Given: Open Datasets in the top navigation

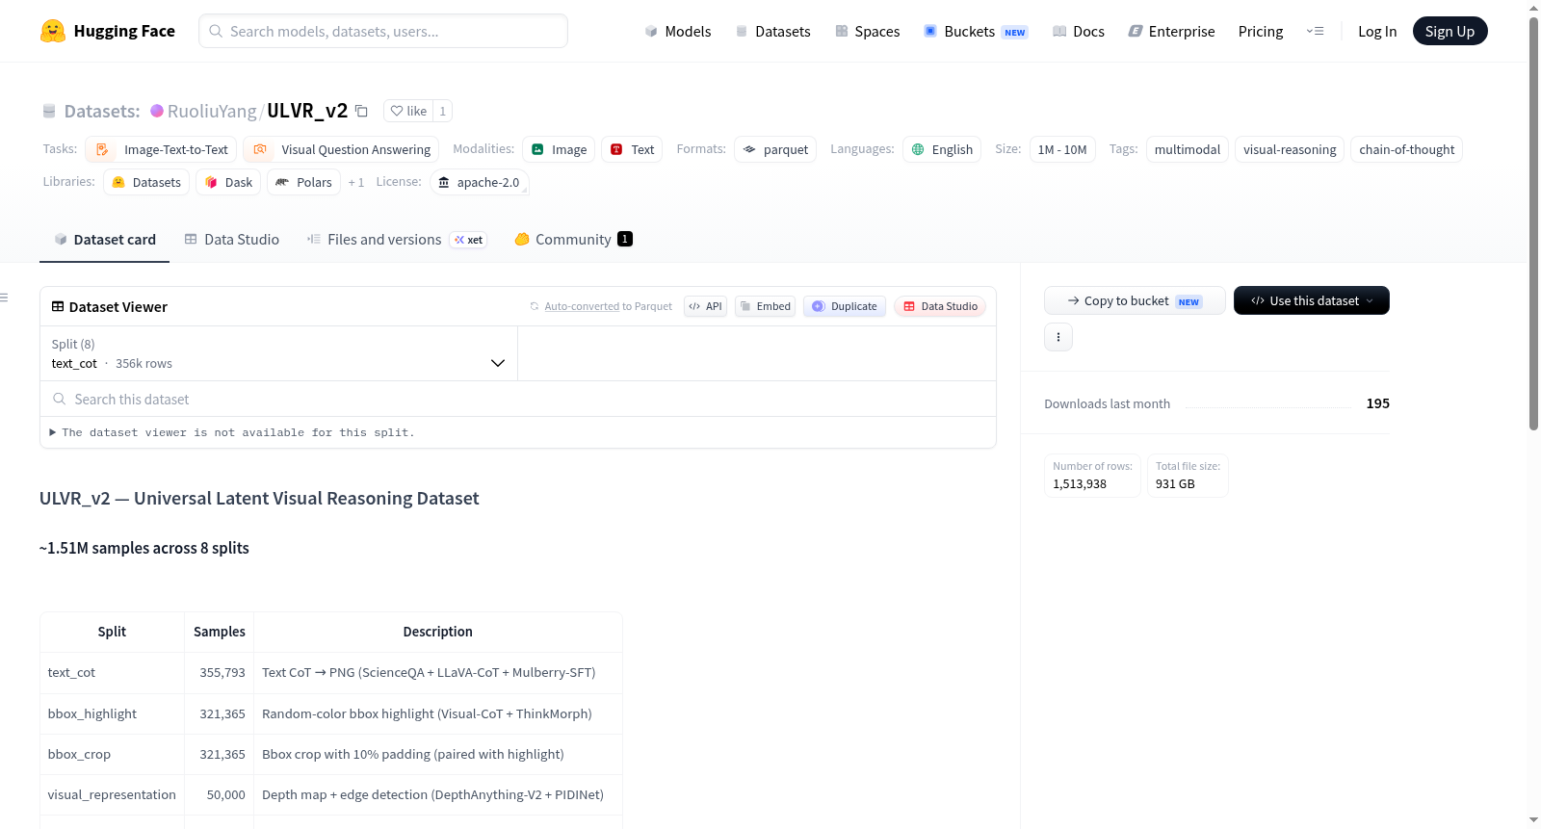Looking at the screenshot, I should [x=772, y=31].
